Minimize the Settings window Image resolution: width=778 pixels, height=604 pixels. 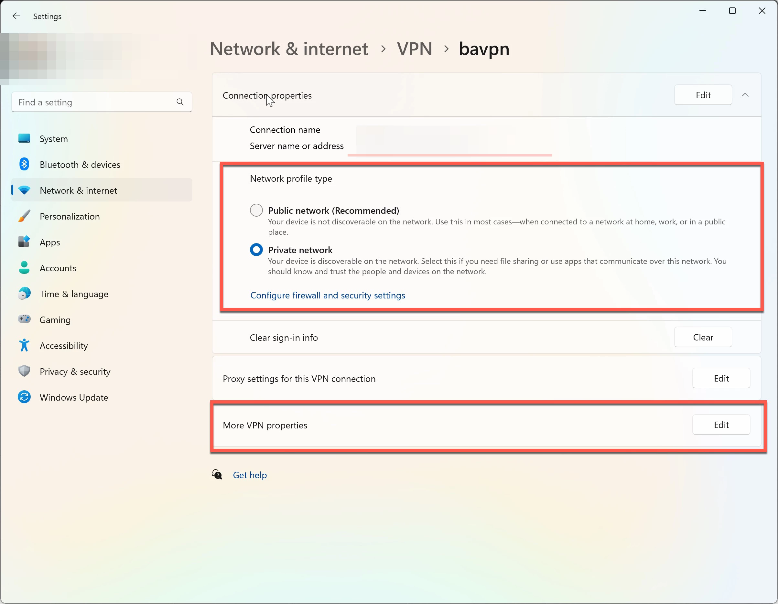[x=703, y=11]
